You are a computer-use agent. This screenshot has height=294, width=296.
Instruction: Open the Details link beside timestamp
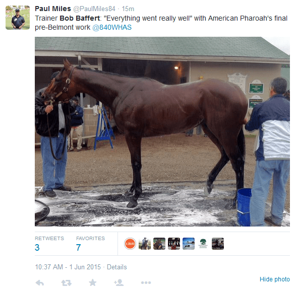(x=116, y=267)
